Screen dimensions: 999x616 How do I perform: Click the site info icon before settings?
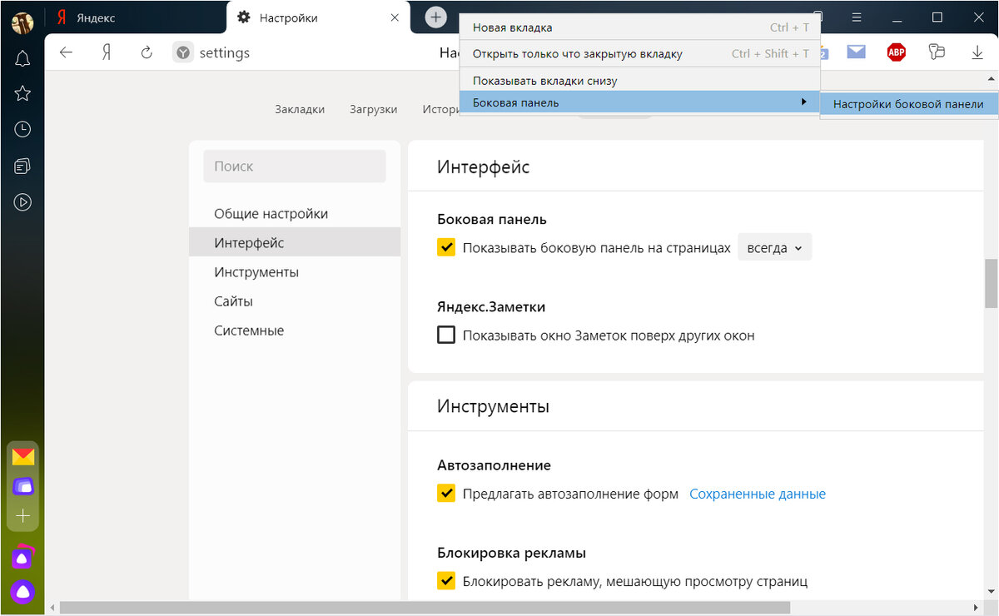point(183,52)
